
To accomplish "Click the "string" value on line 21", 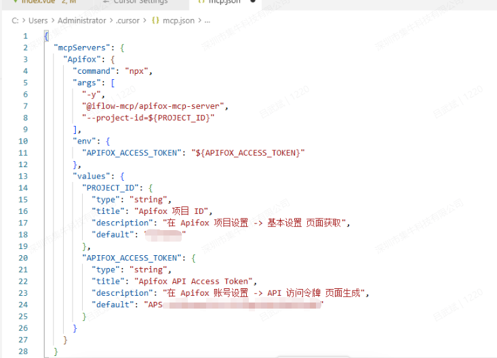I will tap(148, 270).
